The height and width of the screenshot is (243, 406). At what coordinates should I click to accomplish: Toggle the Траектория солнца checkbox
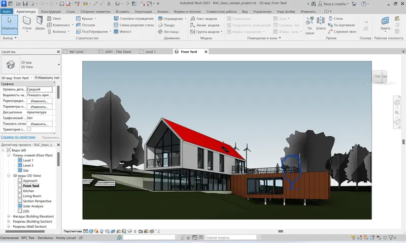pos(29,129)
